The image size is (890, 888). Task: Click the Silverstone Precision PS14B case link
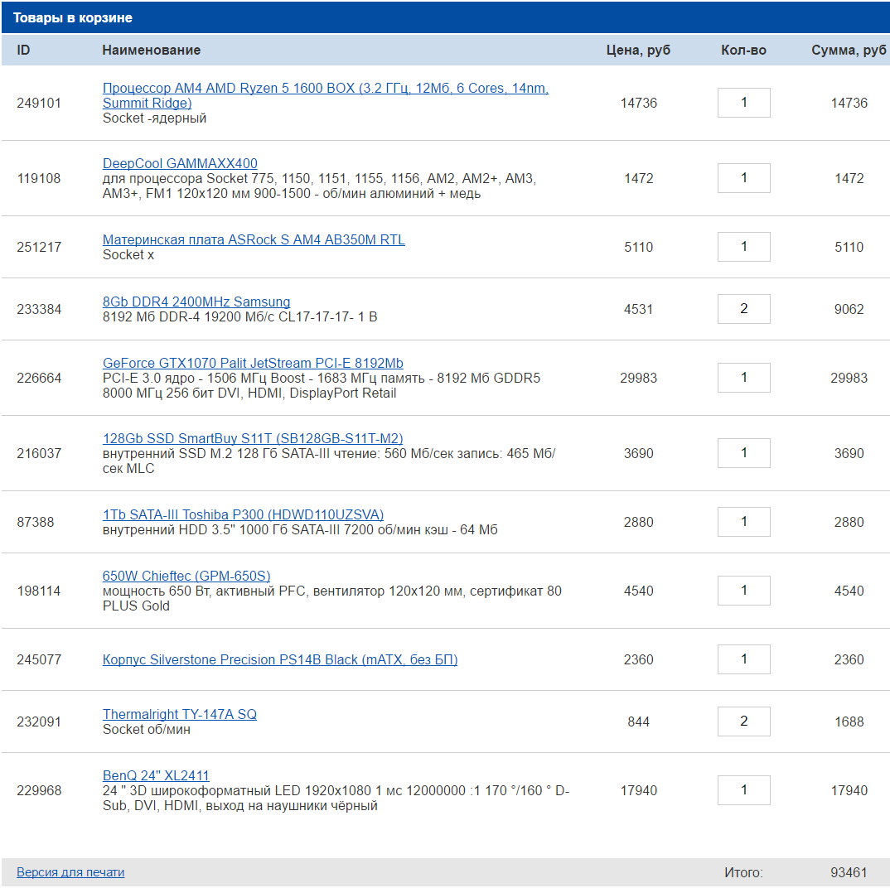[x=280, y=660]
